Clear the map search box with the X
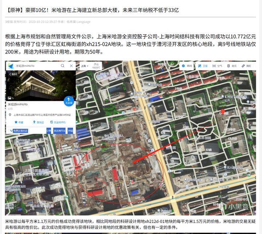Screen dimensions: 262x234 (71, 66)
